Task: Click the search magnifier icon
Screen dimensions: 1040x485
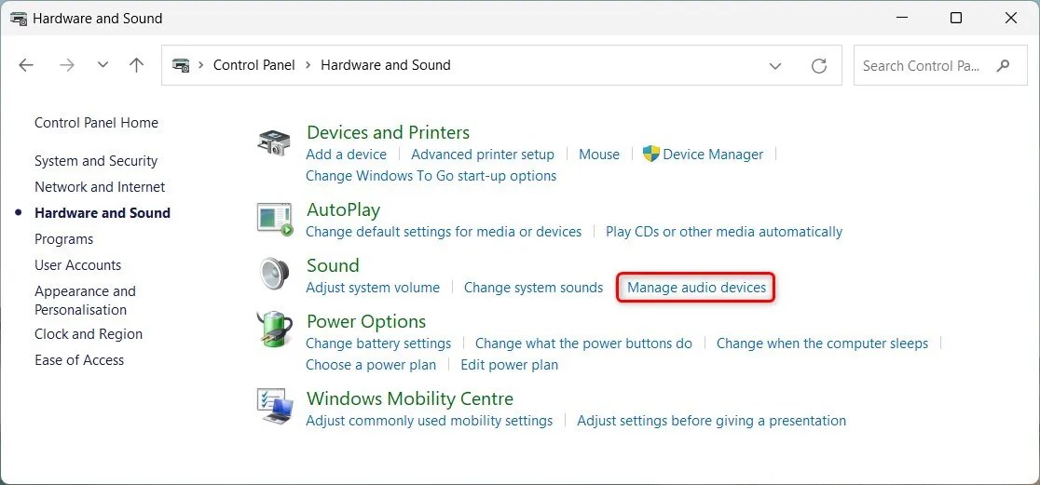Action: (1003, 65)
